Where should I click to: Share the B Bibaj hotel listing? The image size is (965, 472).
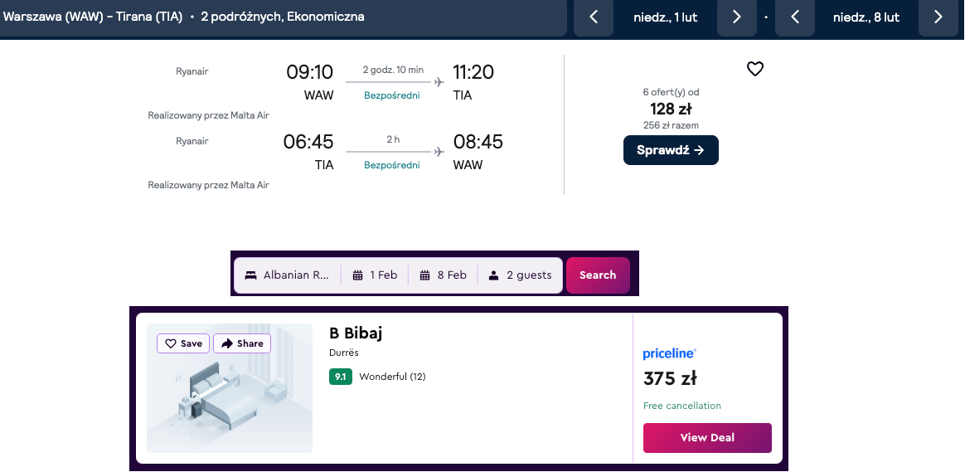[x=242, y=343]
